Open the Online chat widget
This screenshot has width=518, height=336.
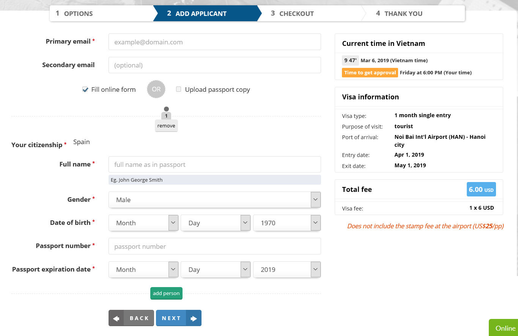504,328
